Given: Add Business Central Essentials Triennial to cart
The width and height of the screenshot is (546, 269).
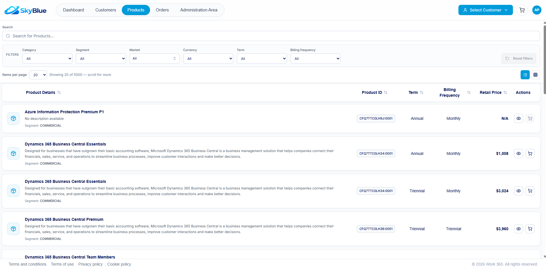Looking at the screenshot, I should point(530,191).
